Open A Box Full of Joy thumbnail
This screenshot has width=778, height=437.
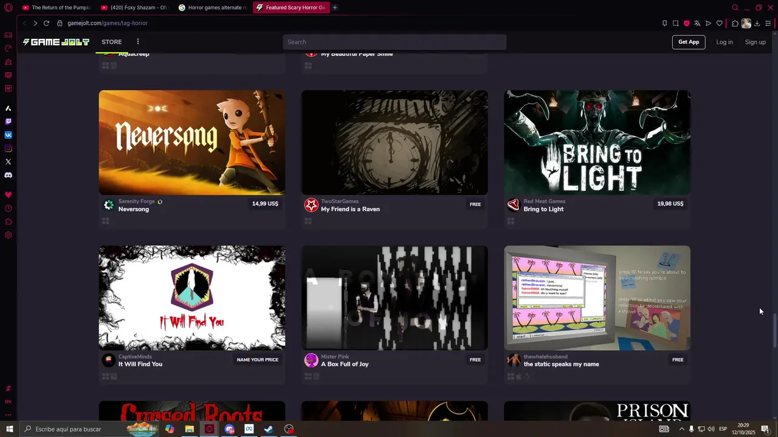pyautogui.click(x=394, y=298)
